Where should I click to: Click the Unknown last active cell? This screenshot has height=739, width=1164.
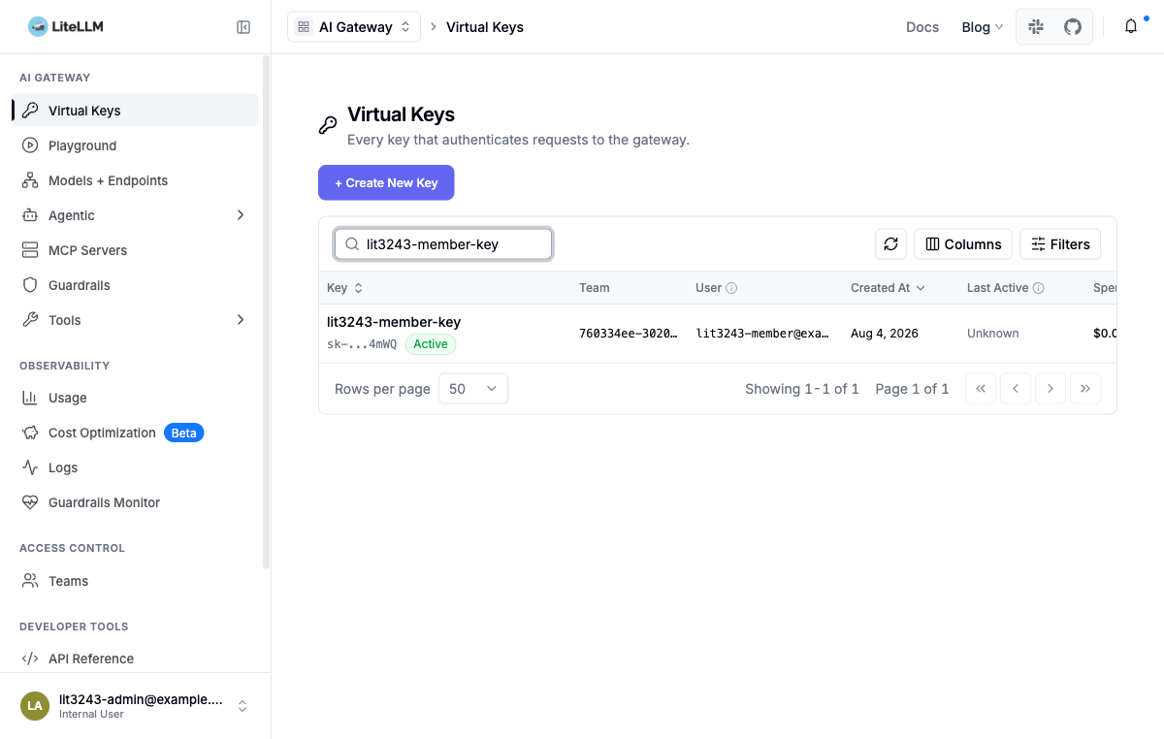(x=992, y=334)
